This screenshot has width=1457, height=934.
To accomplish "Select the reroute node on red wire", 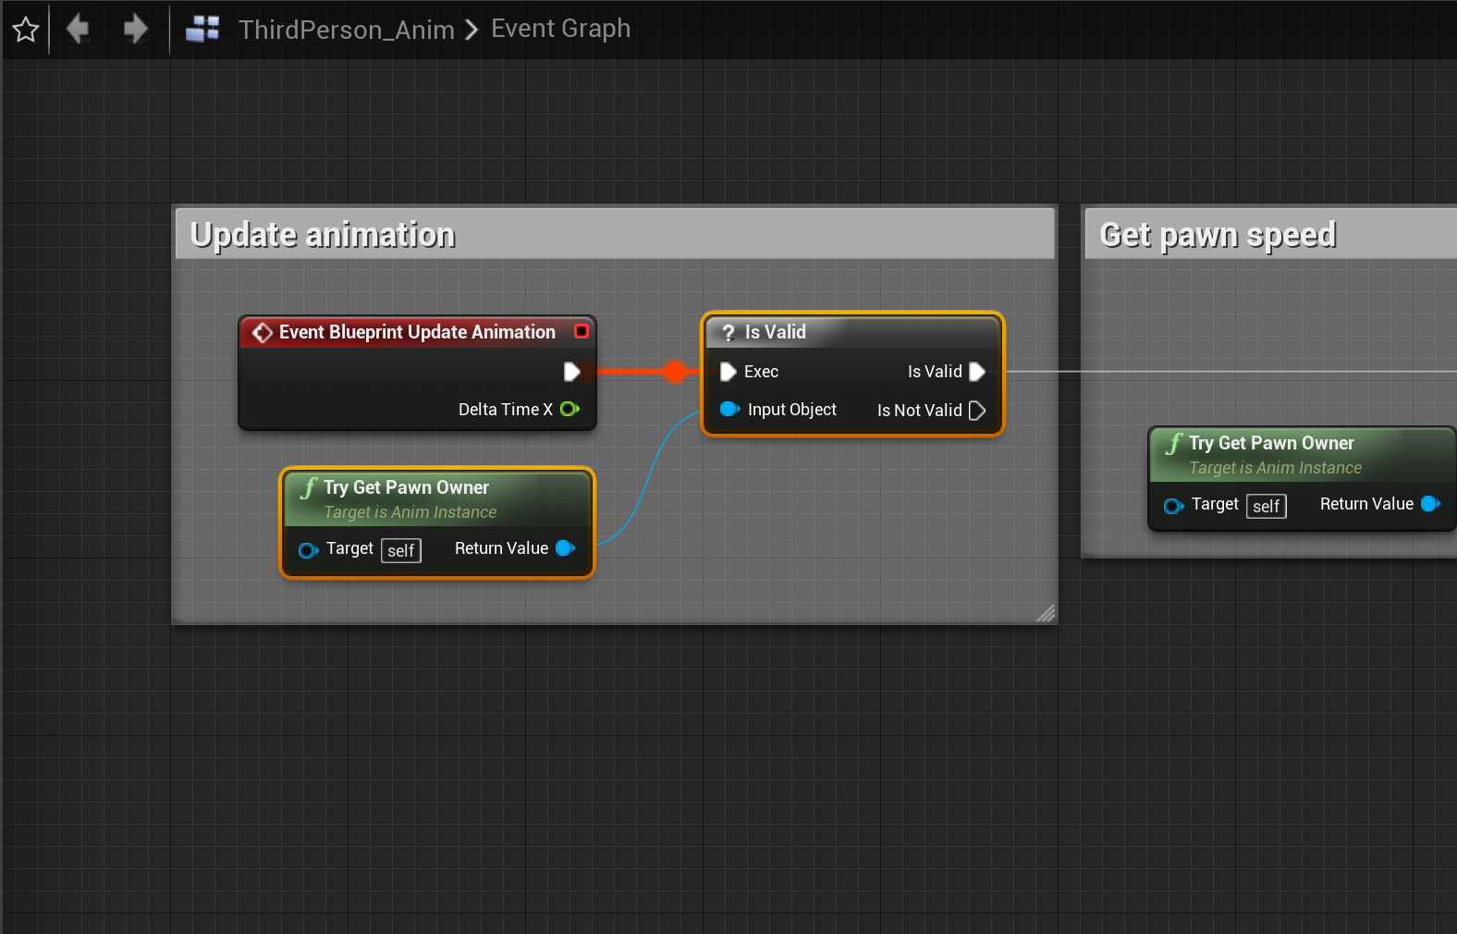I will coord(676,372).
